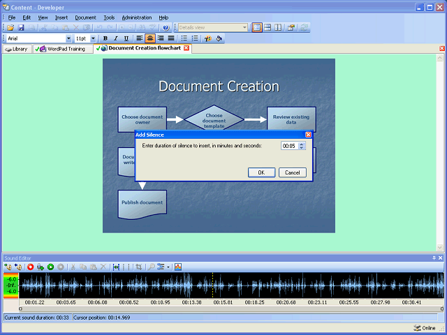Click the red Record button in Sound Editor

point(31,267)
